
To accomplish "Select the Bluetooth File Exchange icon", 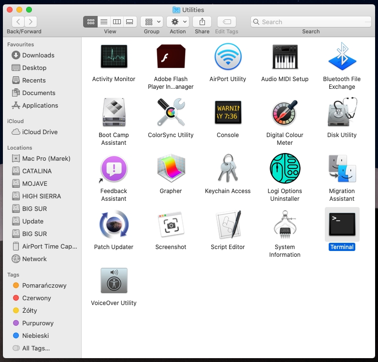I will 342,56.
